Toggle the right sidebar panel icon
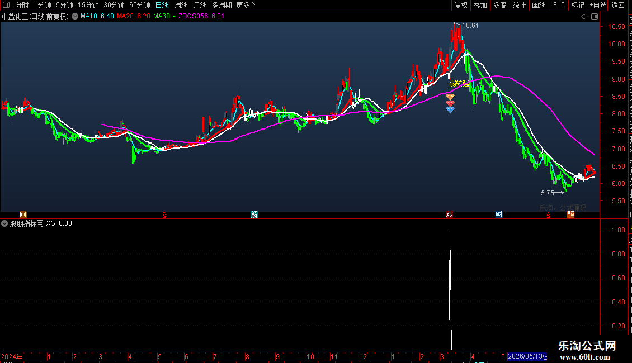This screenshot has width=632, height=363. point(595,16)
